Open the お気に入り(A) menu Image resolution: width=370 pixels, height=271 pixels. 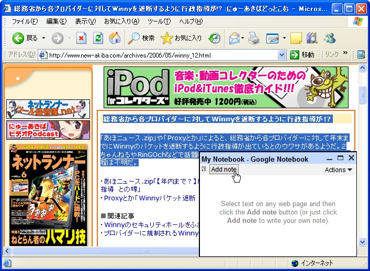[x=122, y=21]
